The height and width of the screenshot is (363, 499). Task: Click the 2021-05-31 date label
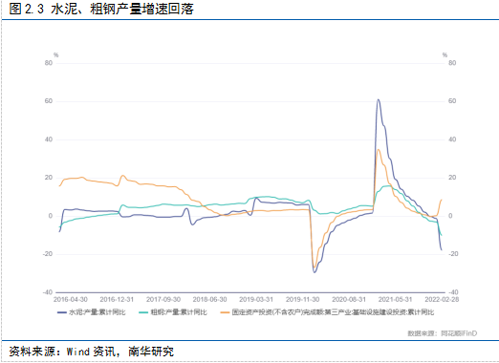[395, 300]
